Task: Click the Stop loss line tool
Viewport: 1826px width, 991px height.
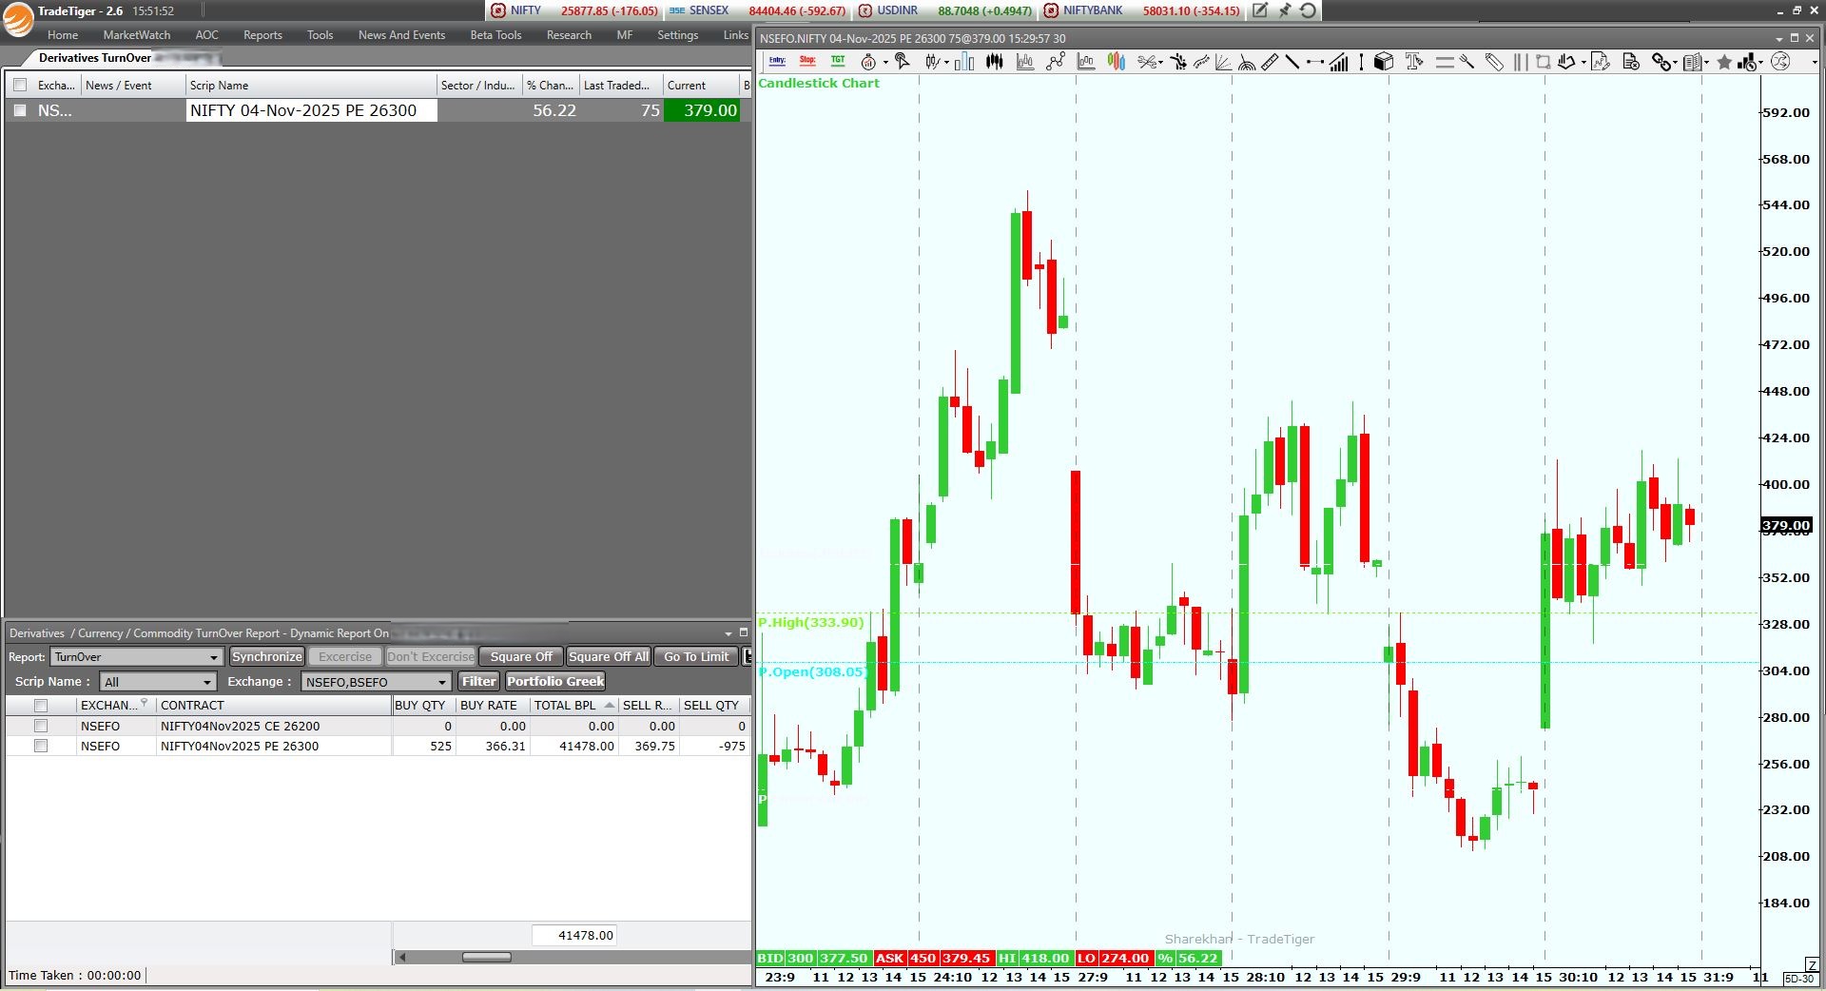Action: 807,62
